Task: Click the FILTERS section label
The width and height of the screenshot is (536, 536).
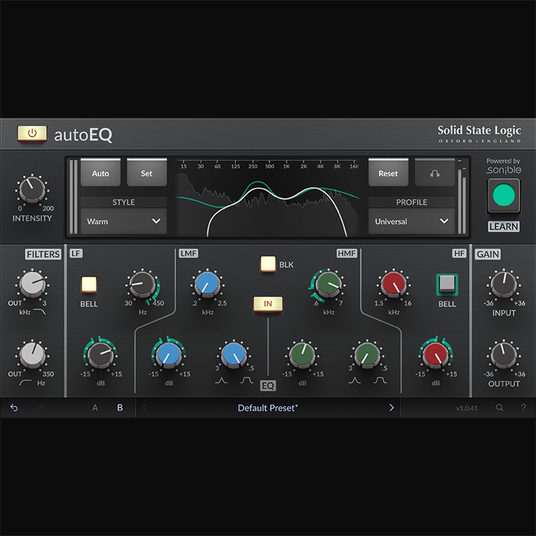Action: pos(43,254)
